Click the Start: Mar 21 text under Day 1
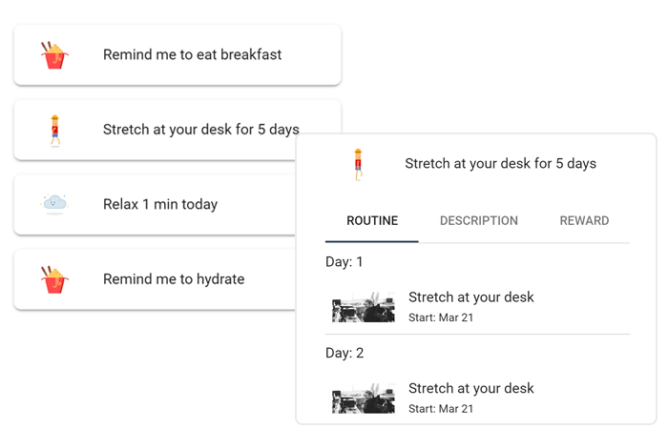This screenshot has height=429, width=668. point(441,317)
